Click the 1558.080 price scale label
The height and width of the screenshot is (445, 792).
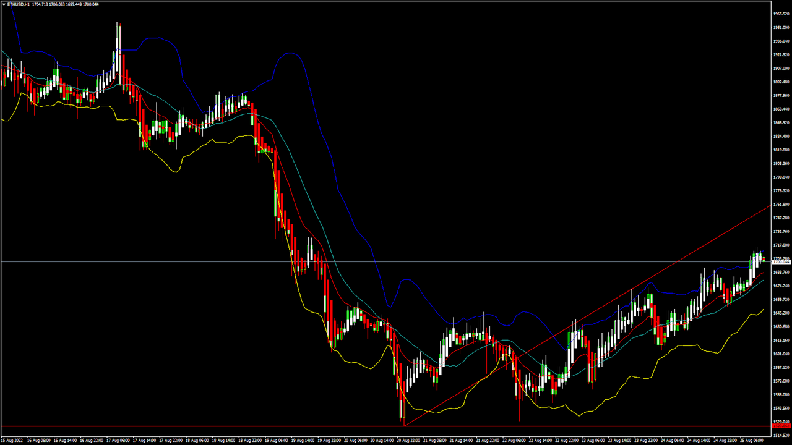(781, 394)
